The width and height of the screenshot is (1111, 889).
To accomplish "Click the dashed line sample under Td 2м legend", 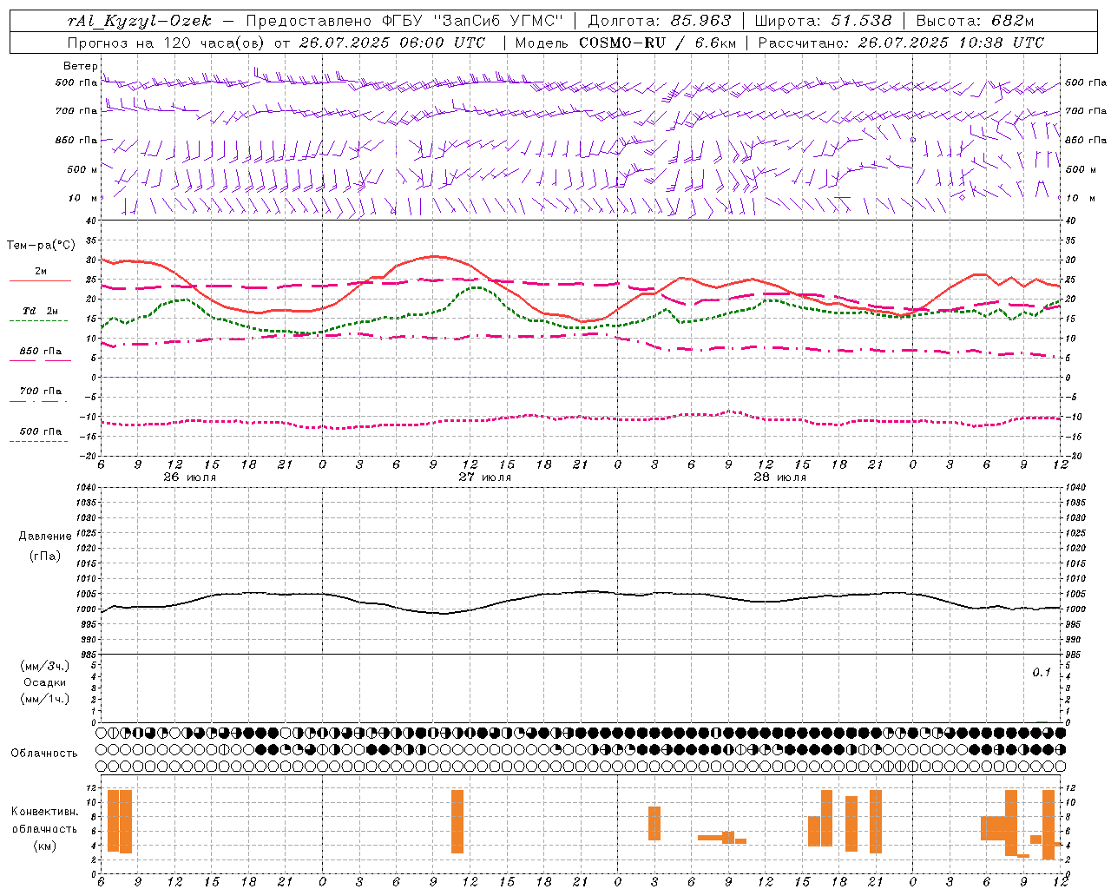I will [38, 320].
